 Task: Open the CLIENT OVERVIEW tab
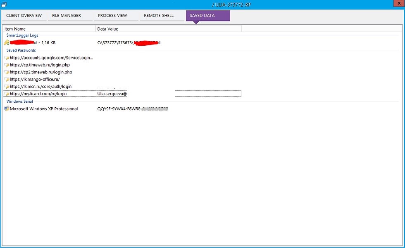point(24,15)
